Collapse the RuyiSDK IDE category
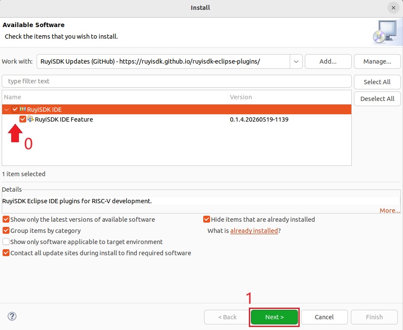Screen dimensions: 403x330 (6, 110)
